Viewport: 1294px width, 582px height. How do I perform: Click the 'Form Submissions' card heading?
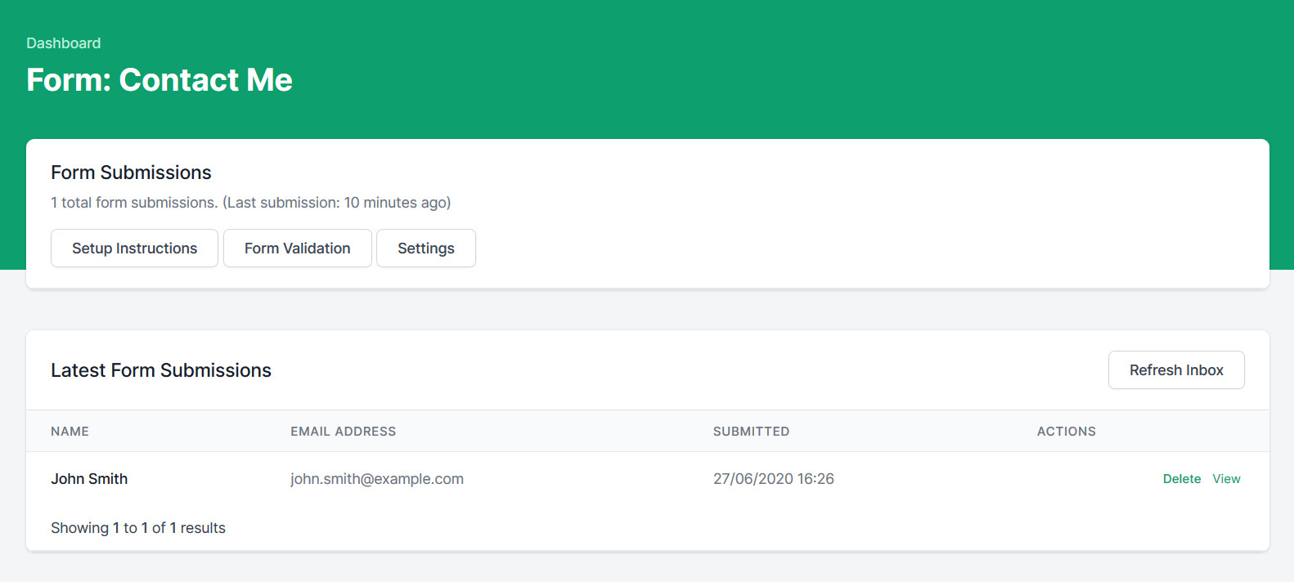(x=131, y=172)
